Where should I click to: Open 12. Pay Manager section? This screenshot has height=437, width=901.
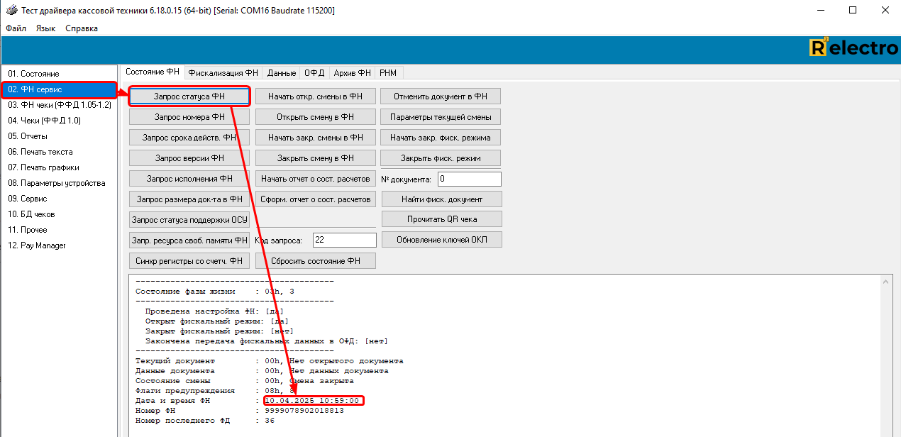[x=37, y=245]
